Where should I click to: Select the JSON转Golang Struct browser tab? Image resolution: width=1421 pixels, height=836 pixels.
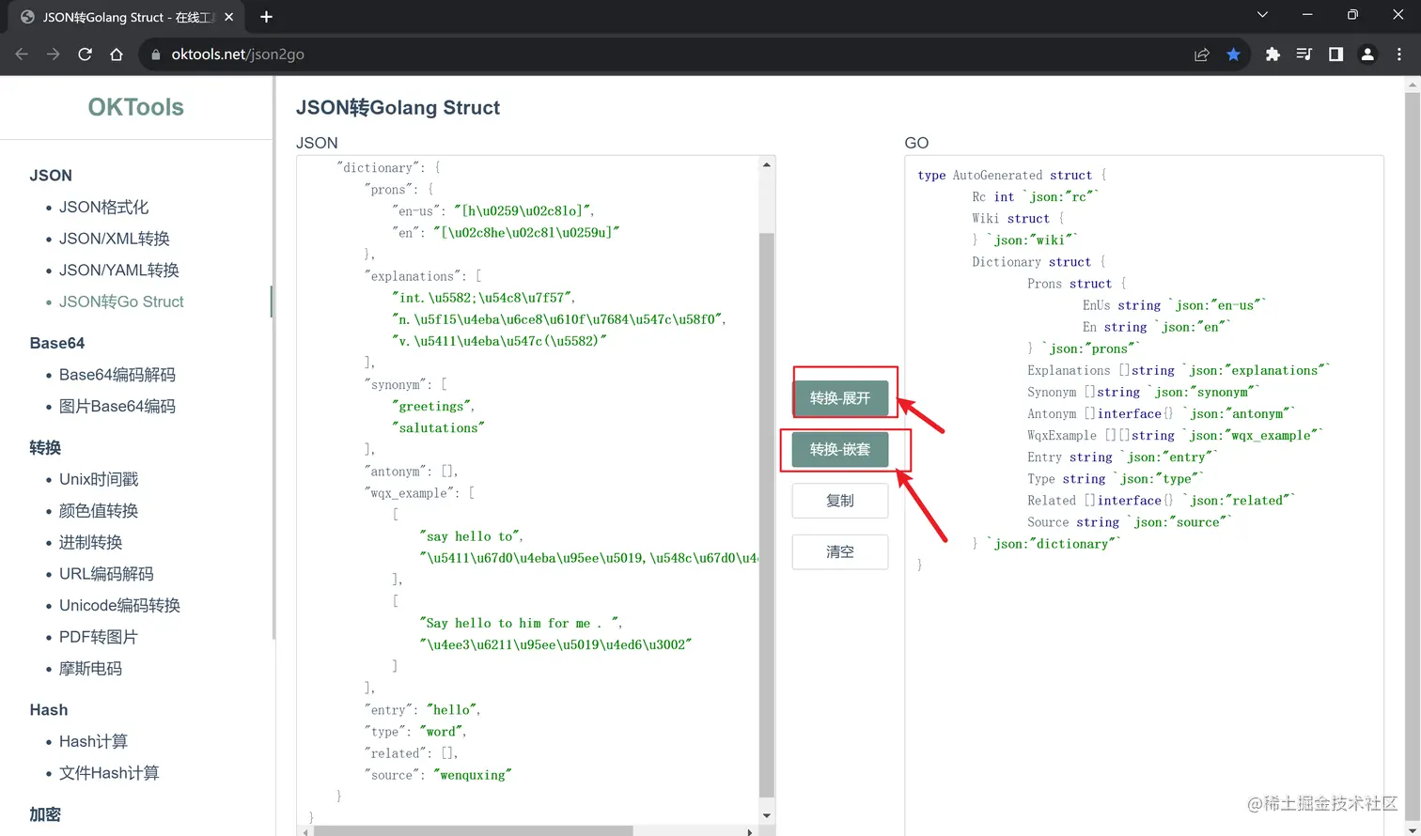(126, 17)
